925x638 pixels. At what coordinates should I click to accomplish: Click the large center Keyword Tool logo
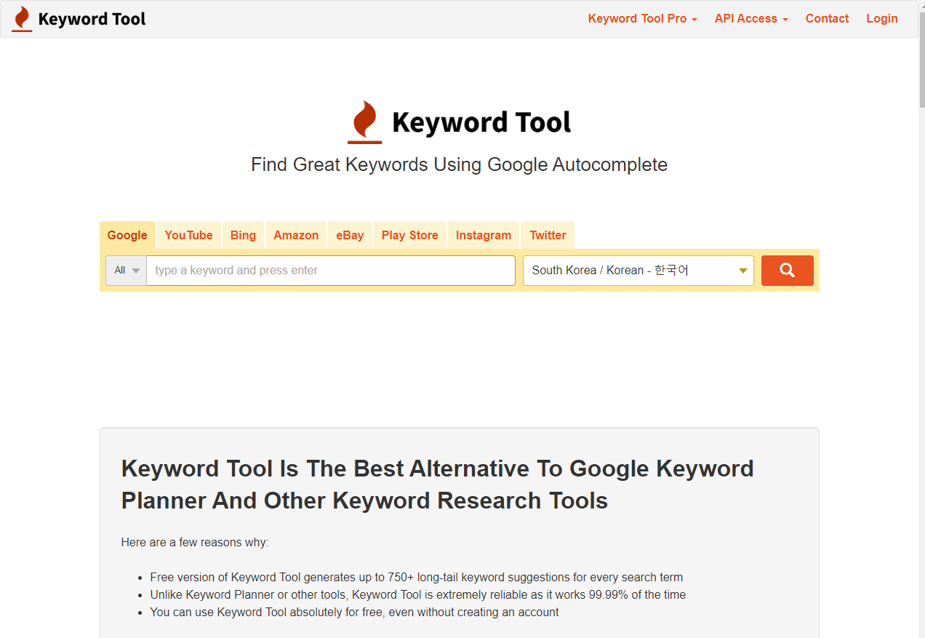point(459,122)
